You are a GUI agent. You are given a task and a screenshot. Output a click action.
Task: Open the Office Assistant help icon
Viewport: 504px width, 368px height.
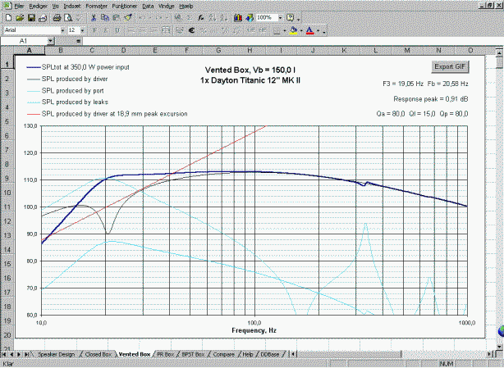291,18
